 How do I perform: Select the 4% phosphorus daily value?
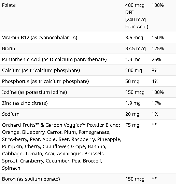click(x=155, y=81)
